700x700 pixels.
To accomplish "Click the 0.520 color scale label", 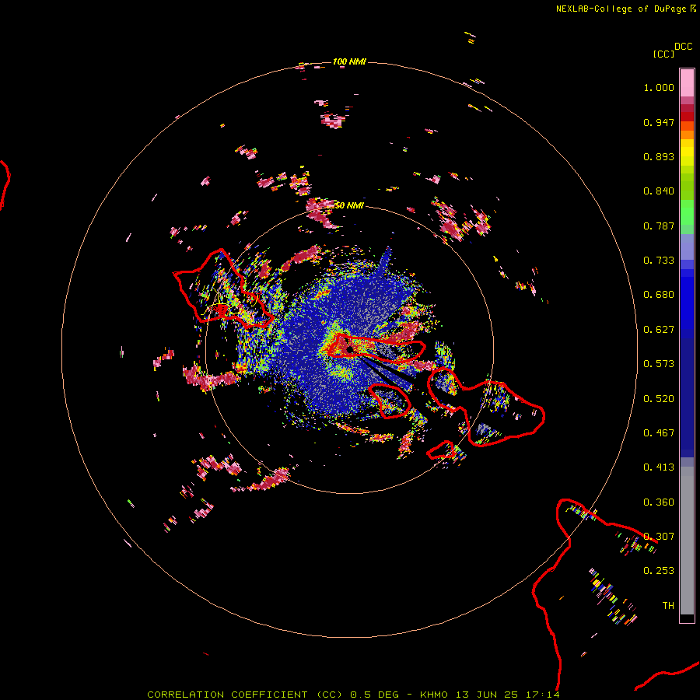I will point(659,399).
